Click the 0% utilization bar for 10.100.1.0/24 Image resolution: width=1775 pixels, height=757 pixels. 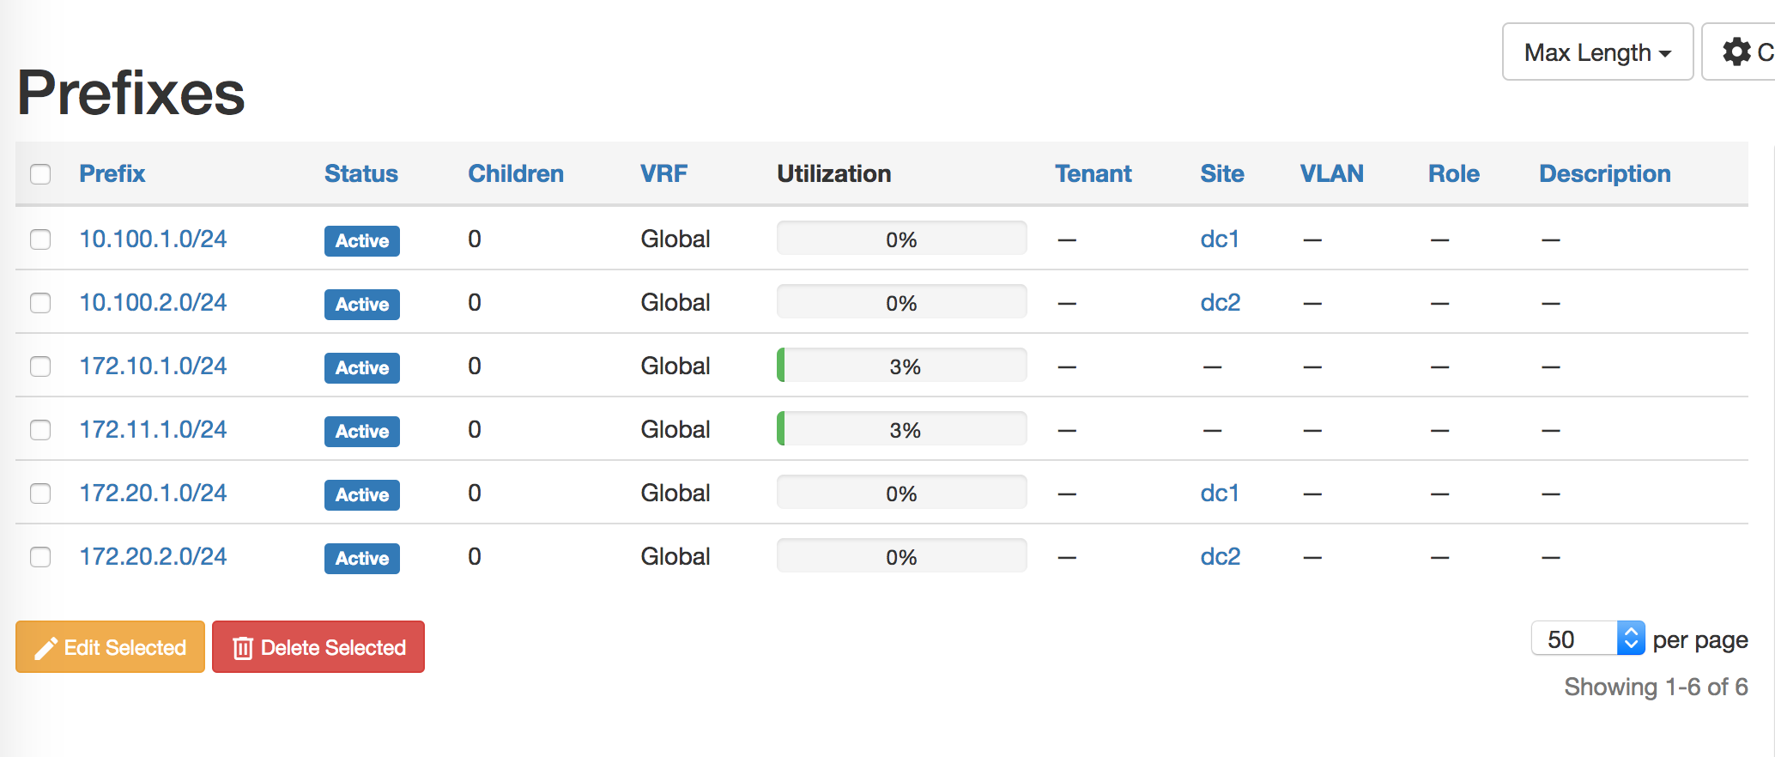(902, 239)
